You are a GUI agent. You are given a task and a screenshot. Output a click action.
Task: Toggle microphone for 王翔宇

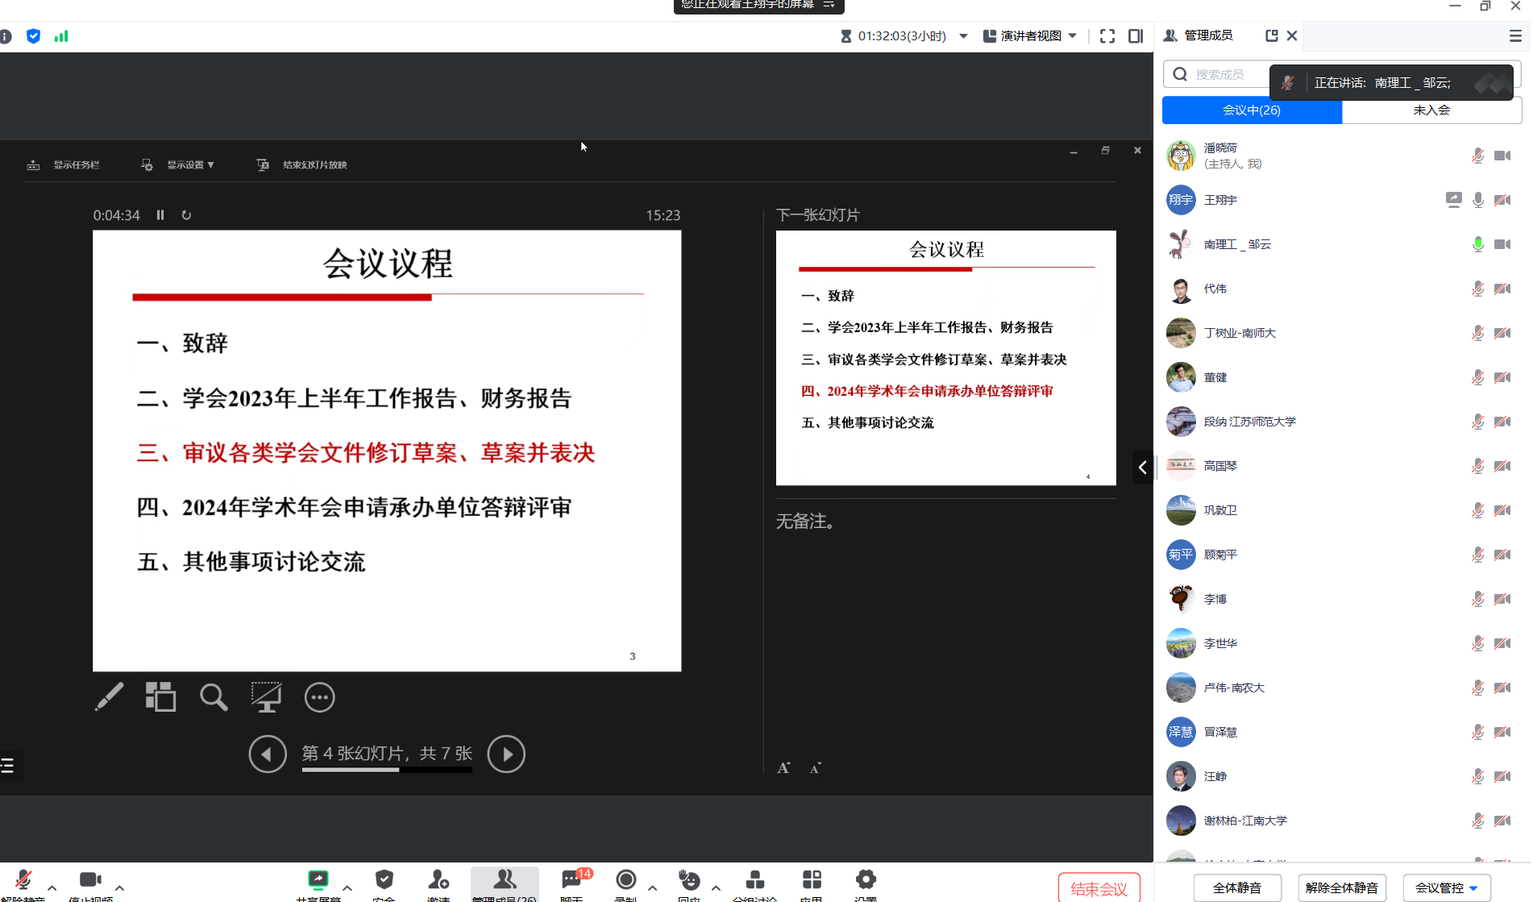pyautogui.click(x=1478, y=200)
